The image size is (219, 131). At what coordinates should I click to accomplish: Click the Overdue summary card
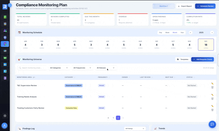(133, 19)
